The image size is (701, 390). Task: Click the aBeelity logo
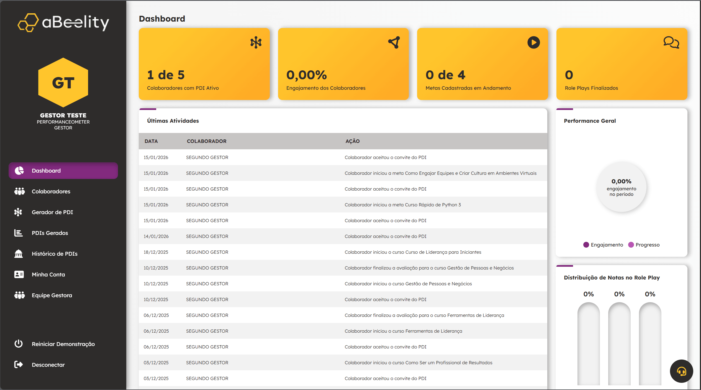63,23
